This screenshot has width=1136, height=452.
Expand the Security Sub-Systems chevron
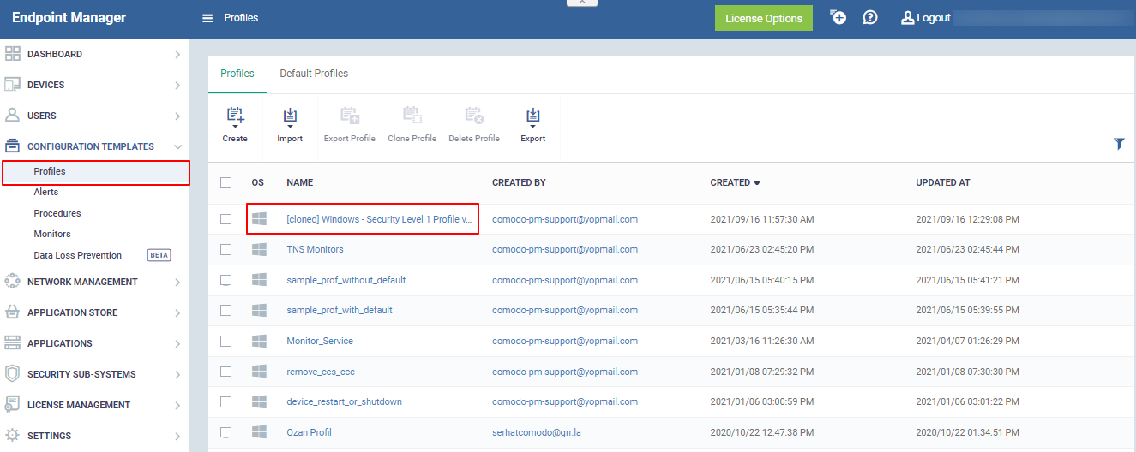click(x=177, y=374)
